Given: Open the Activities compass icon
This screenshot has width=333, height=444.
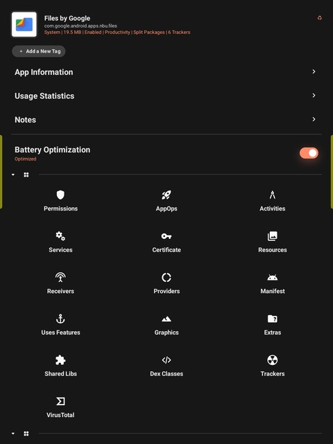Looking at the screenshot, I should (x=273, y=195).
